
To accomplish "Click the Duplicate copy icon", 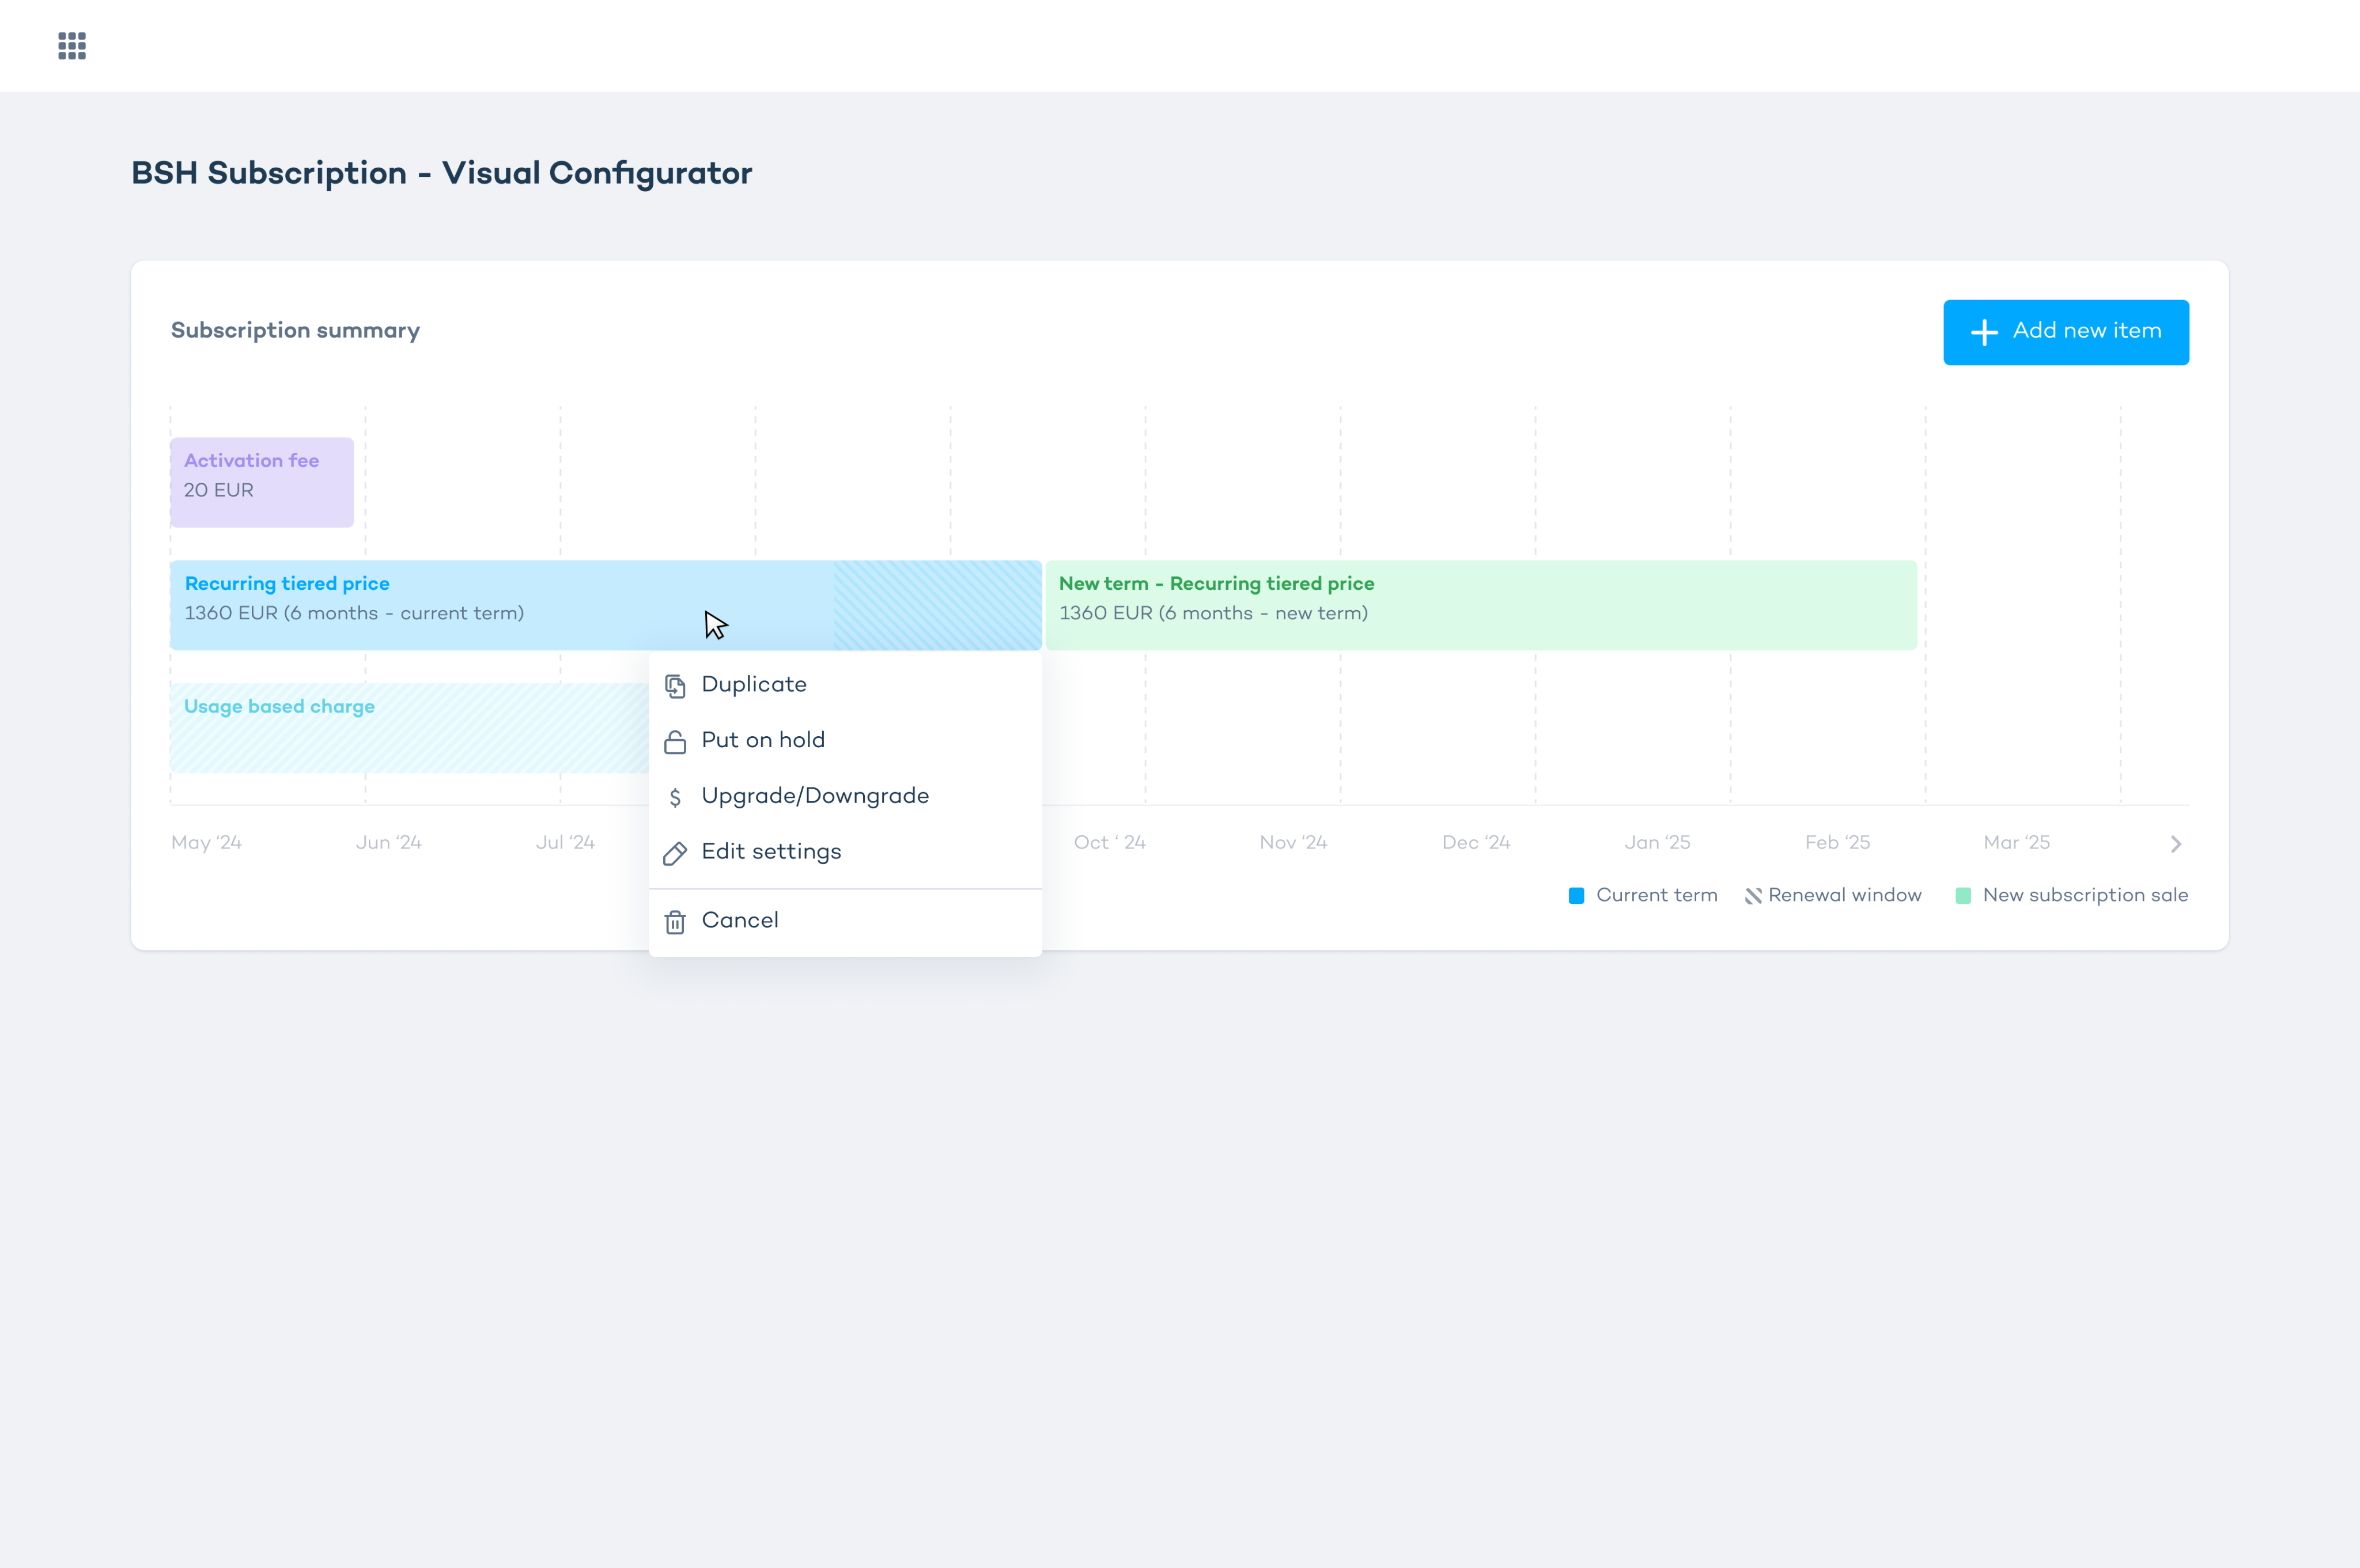I will coord(675,686).
